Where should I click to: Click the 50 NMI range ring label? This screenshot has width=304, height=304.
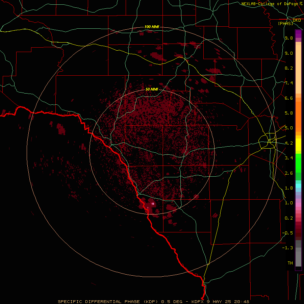[152, 89]
